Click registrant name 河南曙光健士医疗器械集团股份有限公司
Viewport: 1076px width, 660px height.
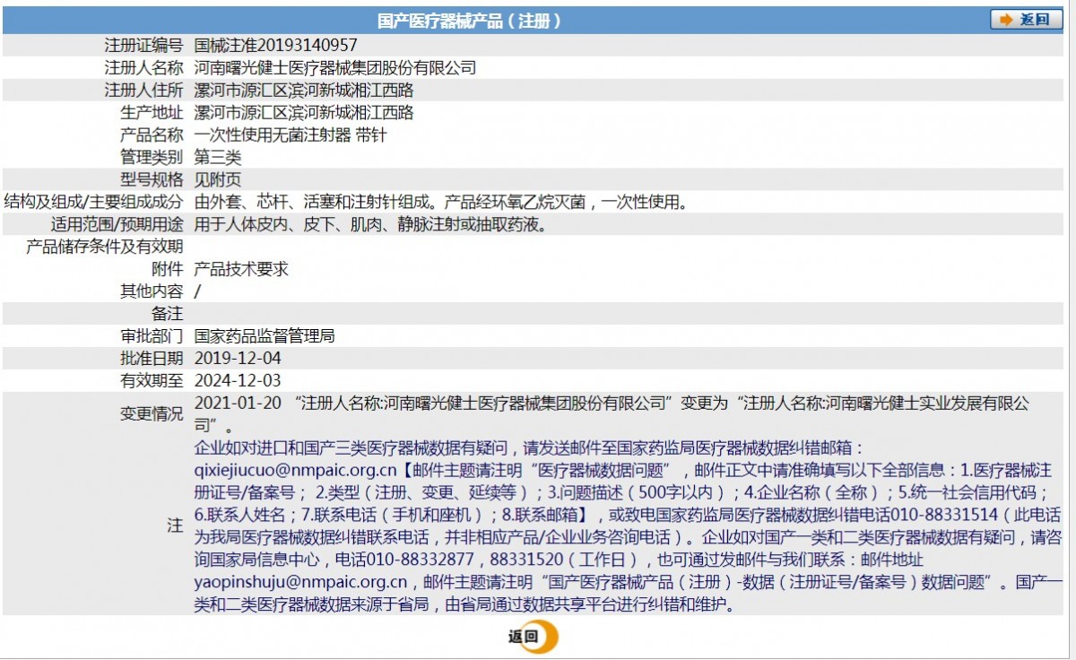tap(335, 67)
